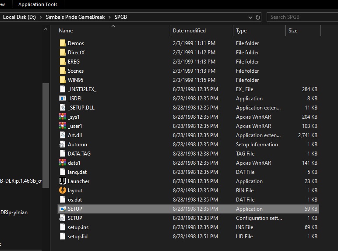Sort by the Date modified column
Screen dimensions: 338x251
point(189,31)
